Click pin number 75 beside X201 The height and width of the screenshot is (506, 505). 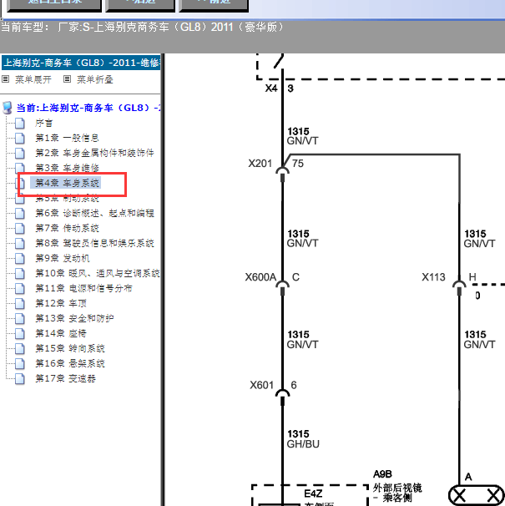click(x=298, y=164)
